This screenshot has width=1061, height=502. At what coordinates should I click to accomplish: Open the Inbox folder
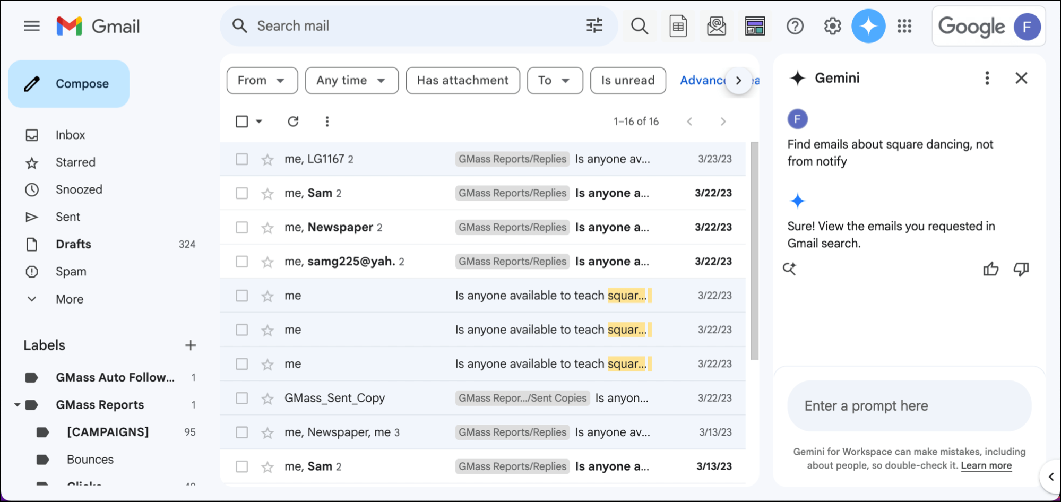tap(70, 135)
